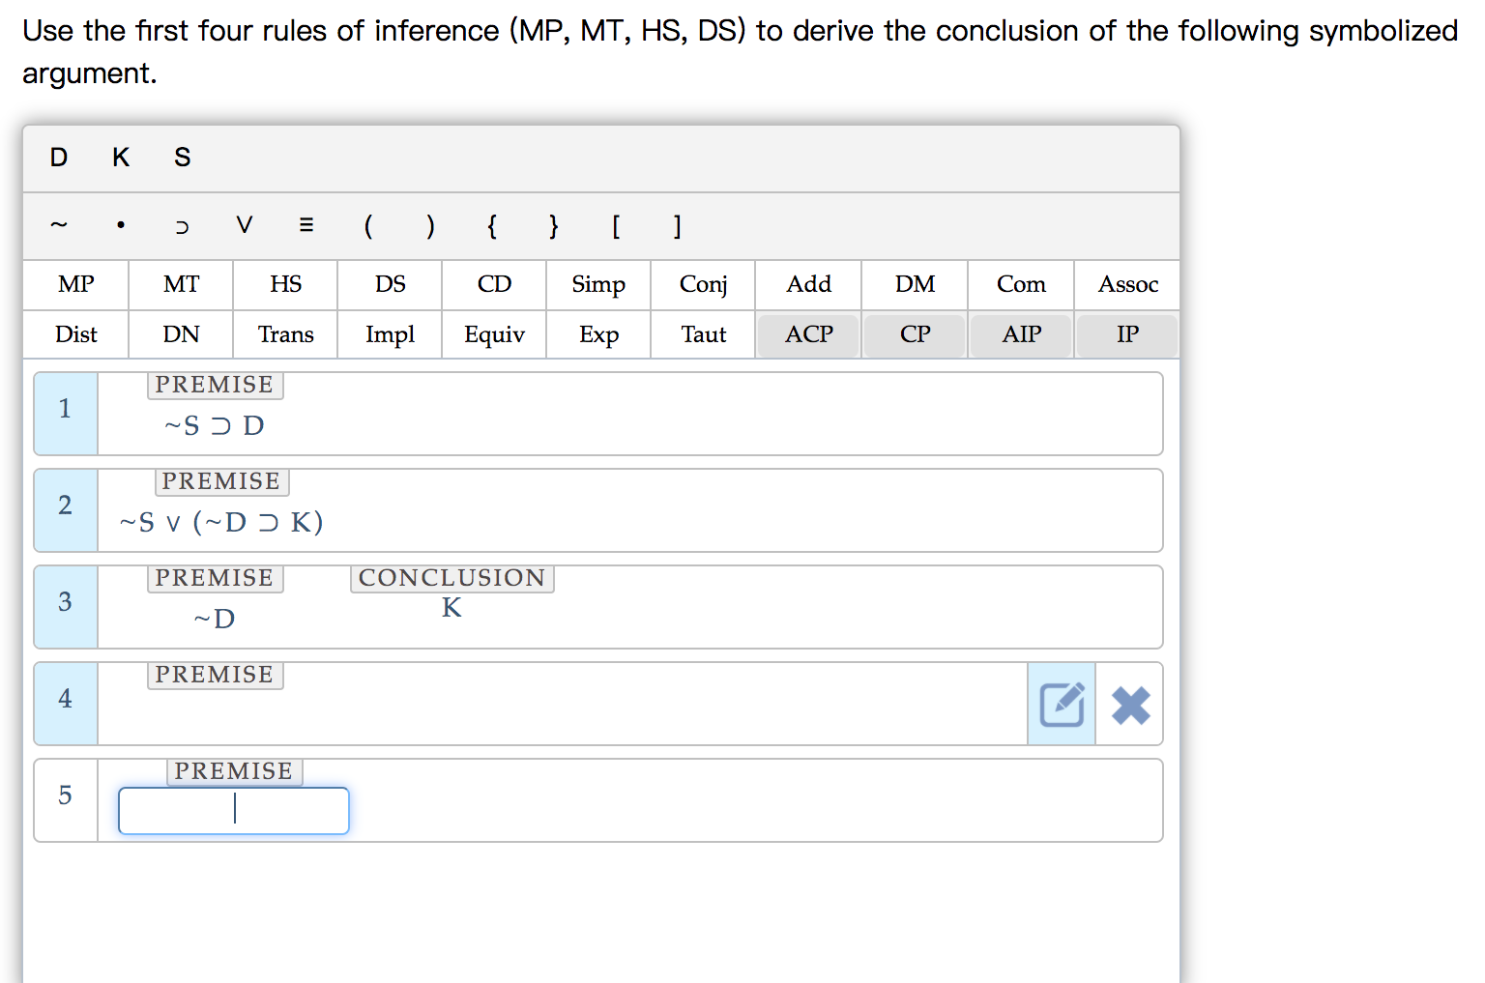The image size is (1485, 983).
Task: Delete line 4 using the blue X icon
Action: [x=1128, y=705]
